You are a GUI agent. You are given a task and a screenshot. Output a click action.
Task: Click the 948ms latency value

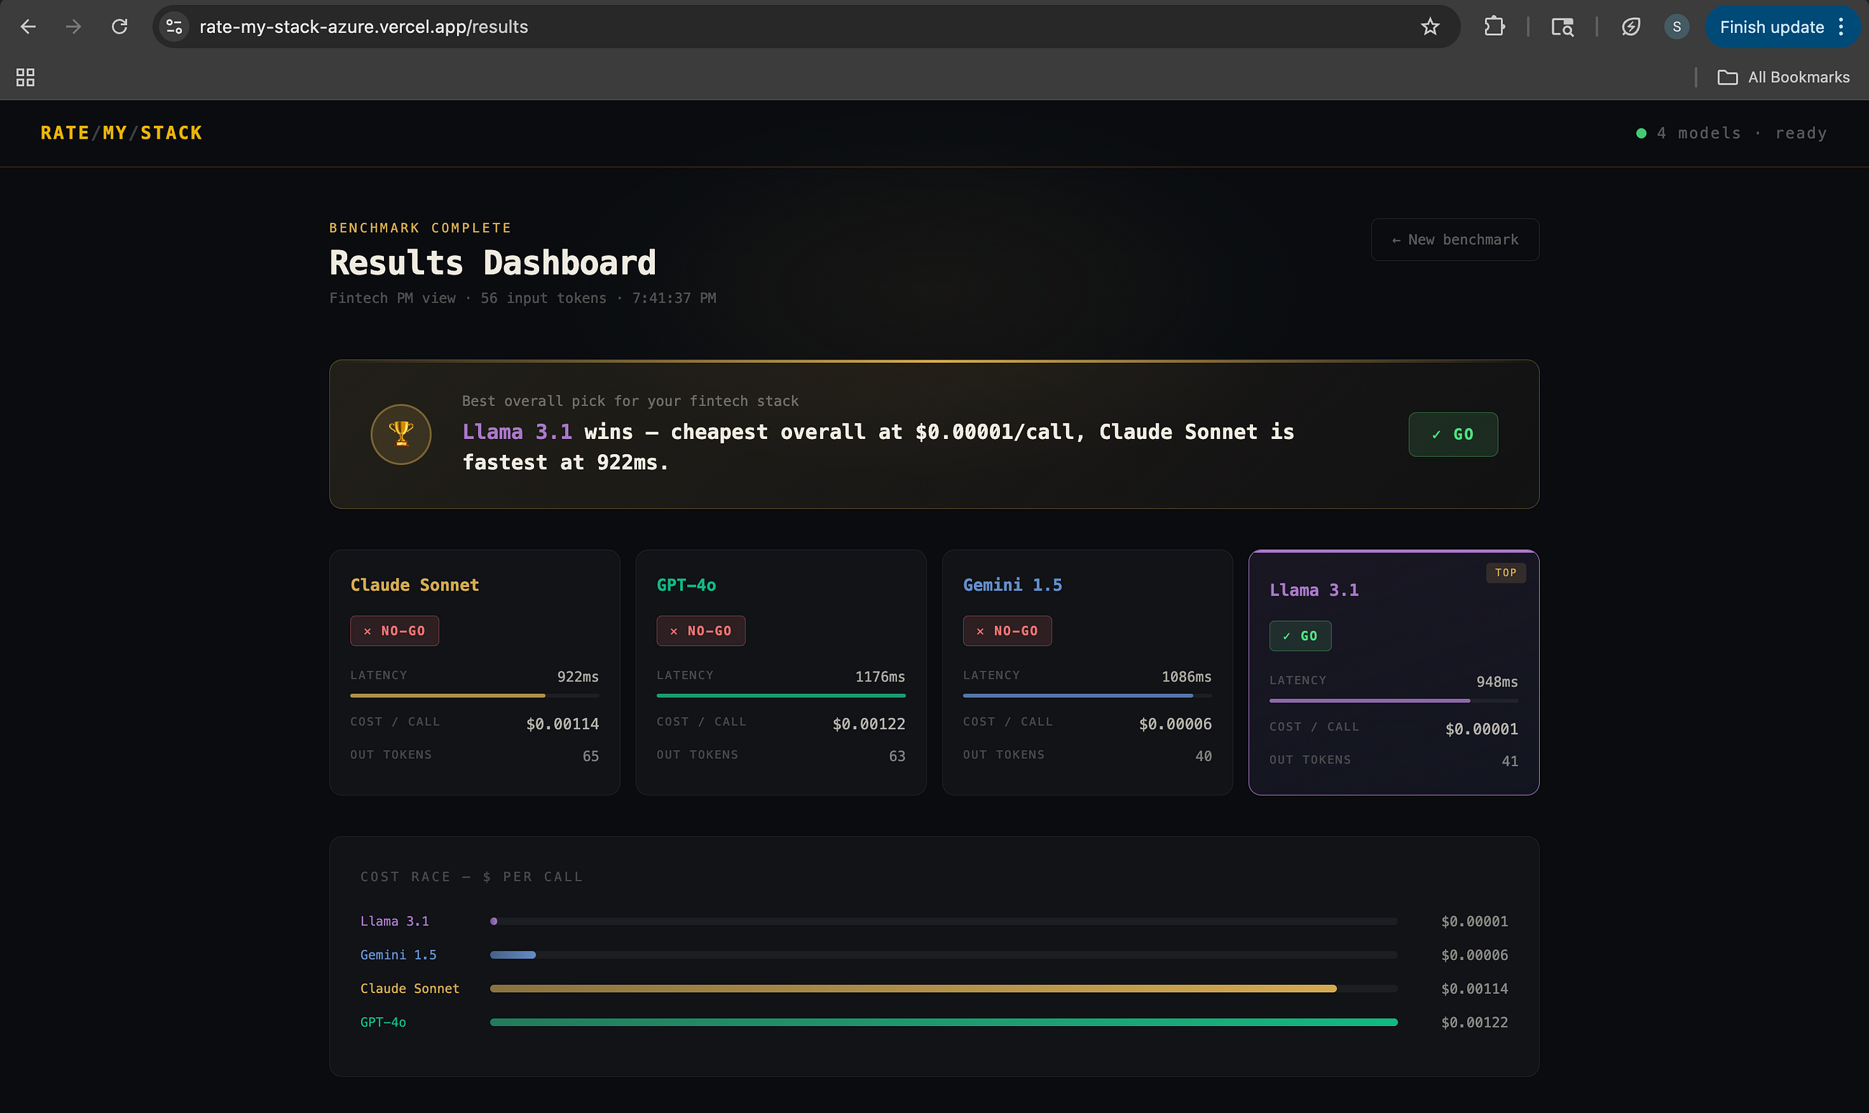pos(1497,682)
